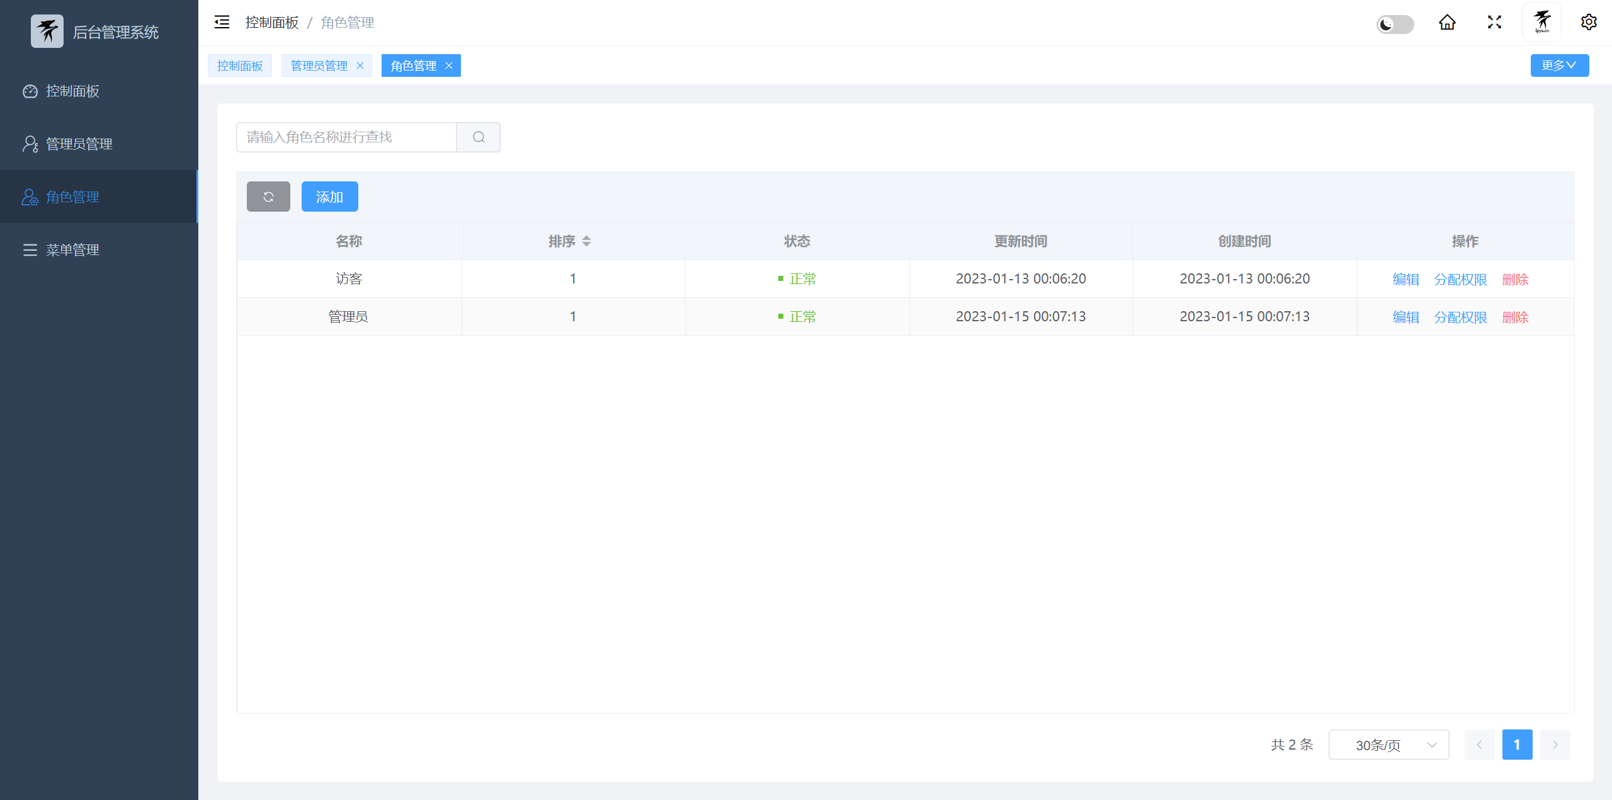
Task: Select the 管理员 name cell
Action: pyautogui.click(x=349, y=316)
